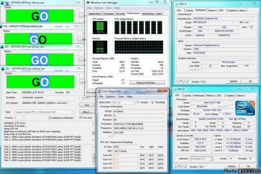Image resolution: width=261 pixels, height=174 pixels.
Task: Click the top CPU-Z window title icon
Action: [176, 4]
